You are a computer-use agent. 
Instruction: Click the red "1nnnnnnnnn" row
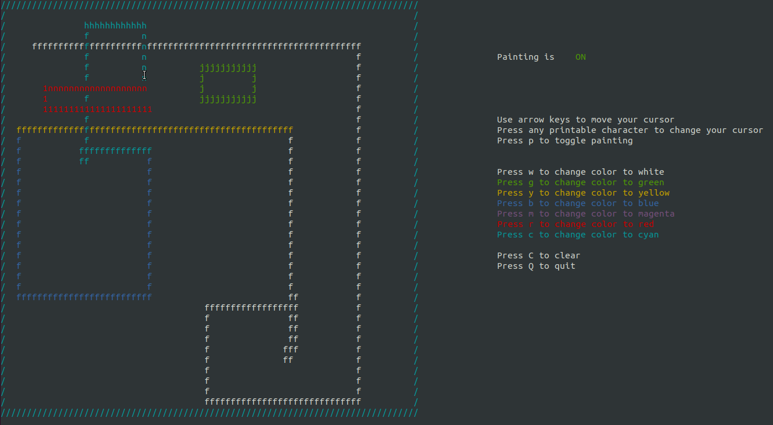(95, 88)
